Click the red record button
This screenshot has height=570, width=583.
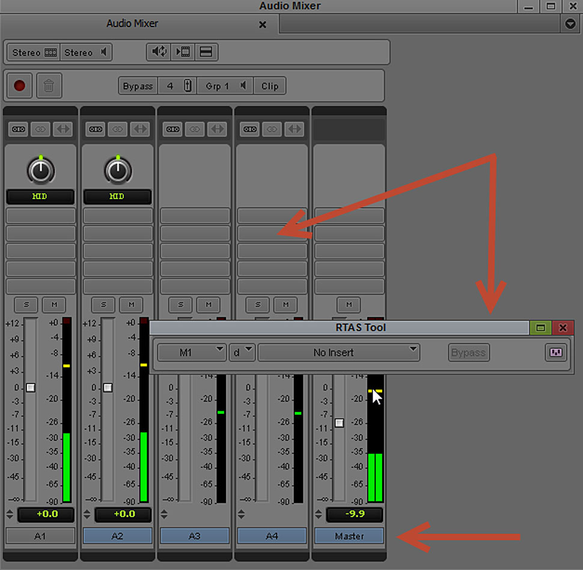click(19, 86)
